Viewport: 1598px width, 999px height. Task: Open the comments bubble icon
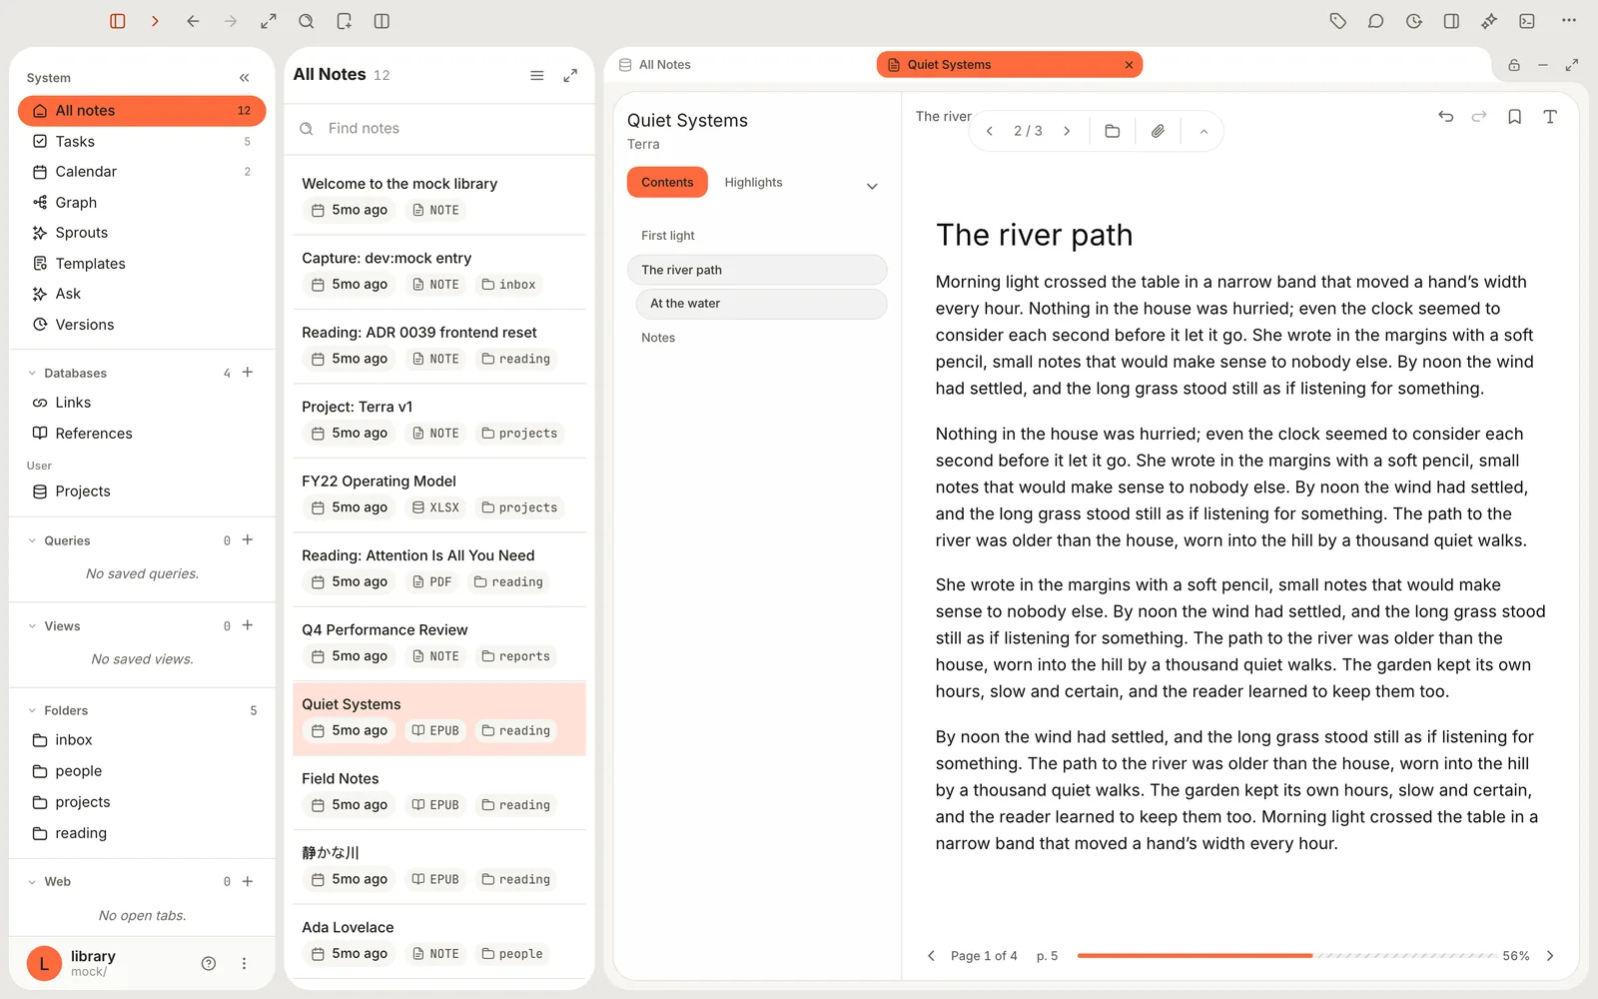pyautogui.click(x=1376, y=21)
